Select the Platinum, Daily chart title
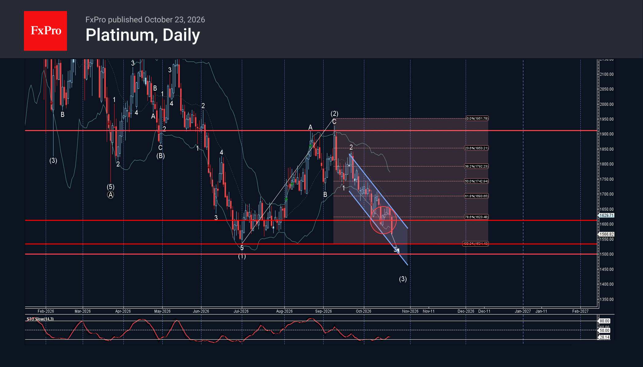643x367 pixels. pyautogui.click(x=143, y=35)
